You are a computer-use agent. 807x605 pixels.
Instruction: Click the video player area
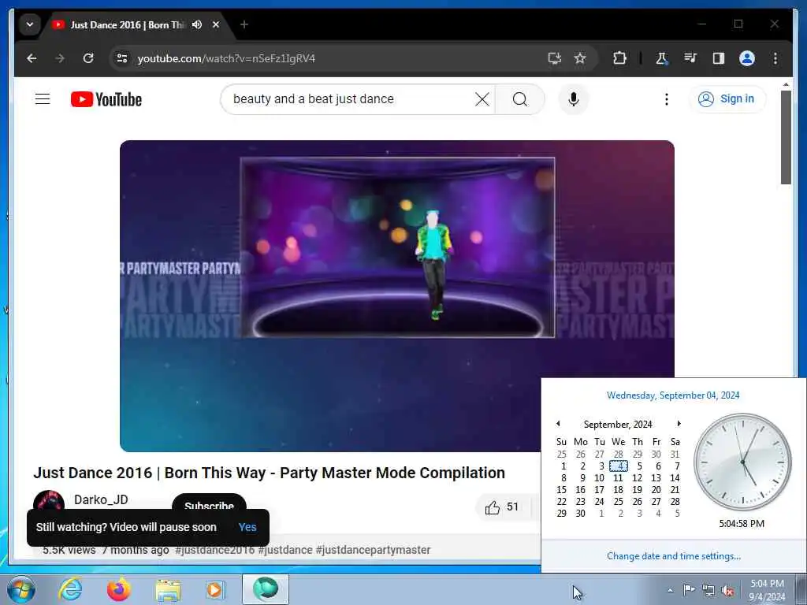coord(397,296)
